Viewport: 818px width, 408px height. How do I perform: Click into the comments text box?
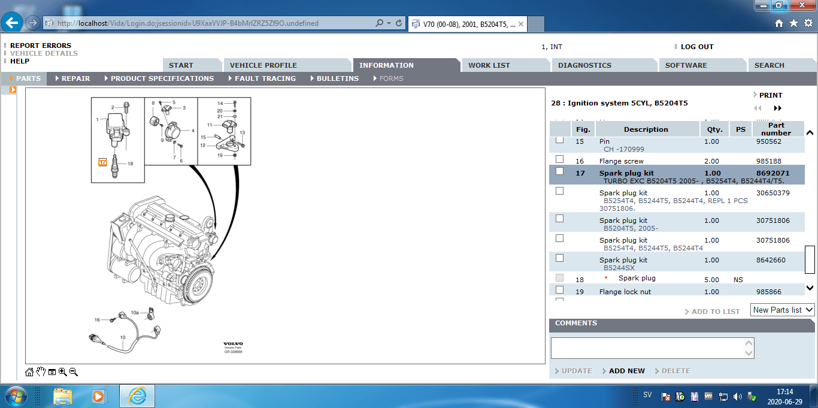pos(647,348)
